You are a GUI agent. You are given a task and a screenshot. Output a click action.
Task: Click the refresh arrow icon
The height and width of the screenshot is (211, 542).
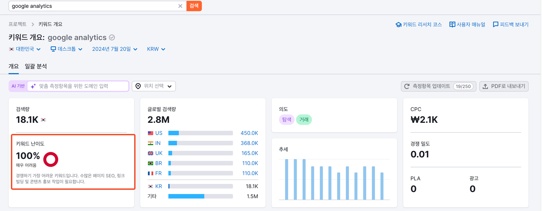[407, 86]
